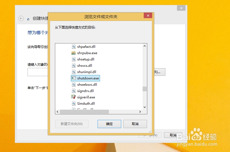The height and width of the screenshot is (152, 230).
Task: Choose the sigverif.exe file name
Action: point(86,97)
